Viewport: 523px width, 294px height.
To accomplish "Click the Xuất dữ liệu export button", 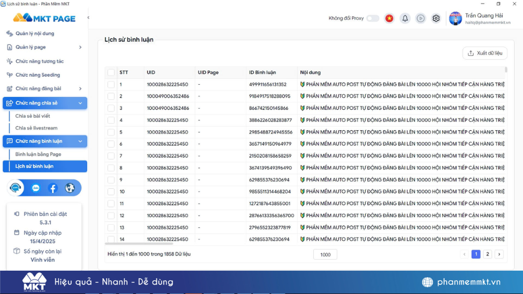I will click(485, 53).
